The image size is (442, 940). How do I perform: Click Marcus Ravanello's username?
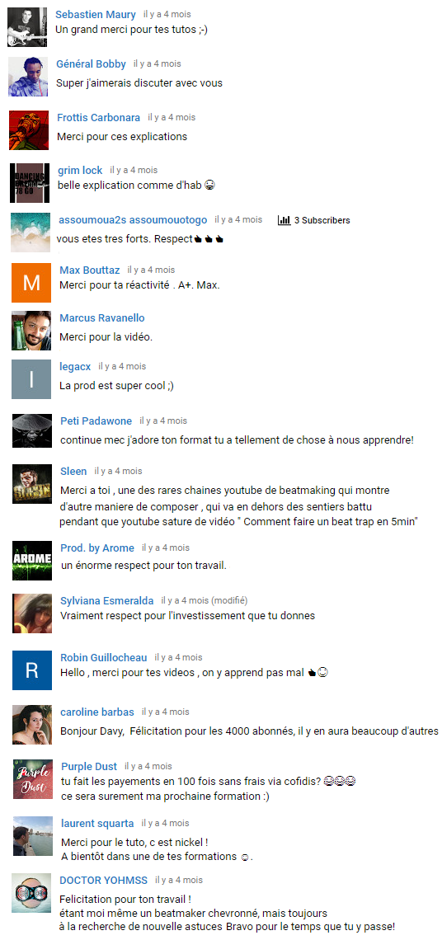(x=102, y=317)
